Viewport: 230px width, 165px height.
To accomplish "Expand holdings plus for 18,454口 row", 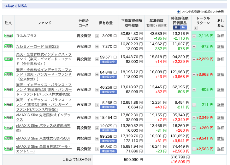I will click(x=97, y=118).
